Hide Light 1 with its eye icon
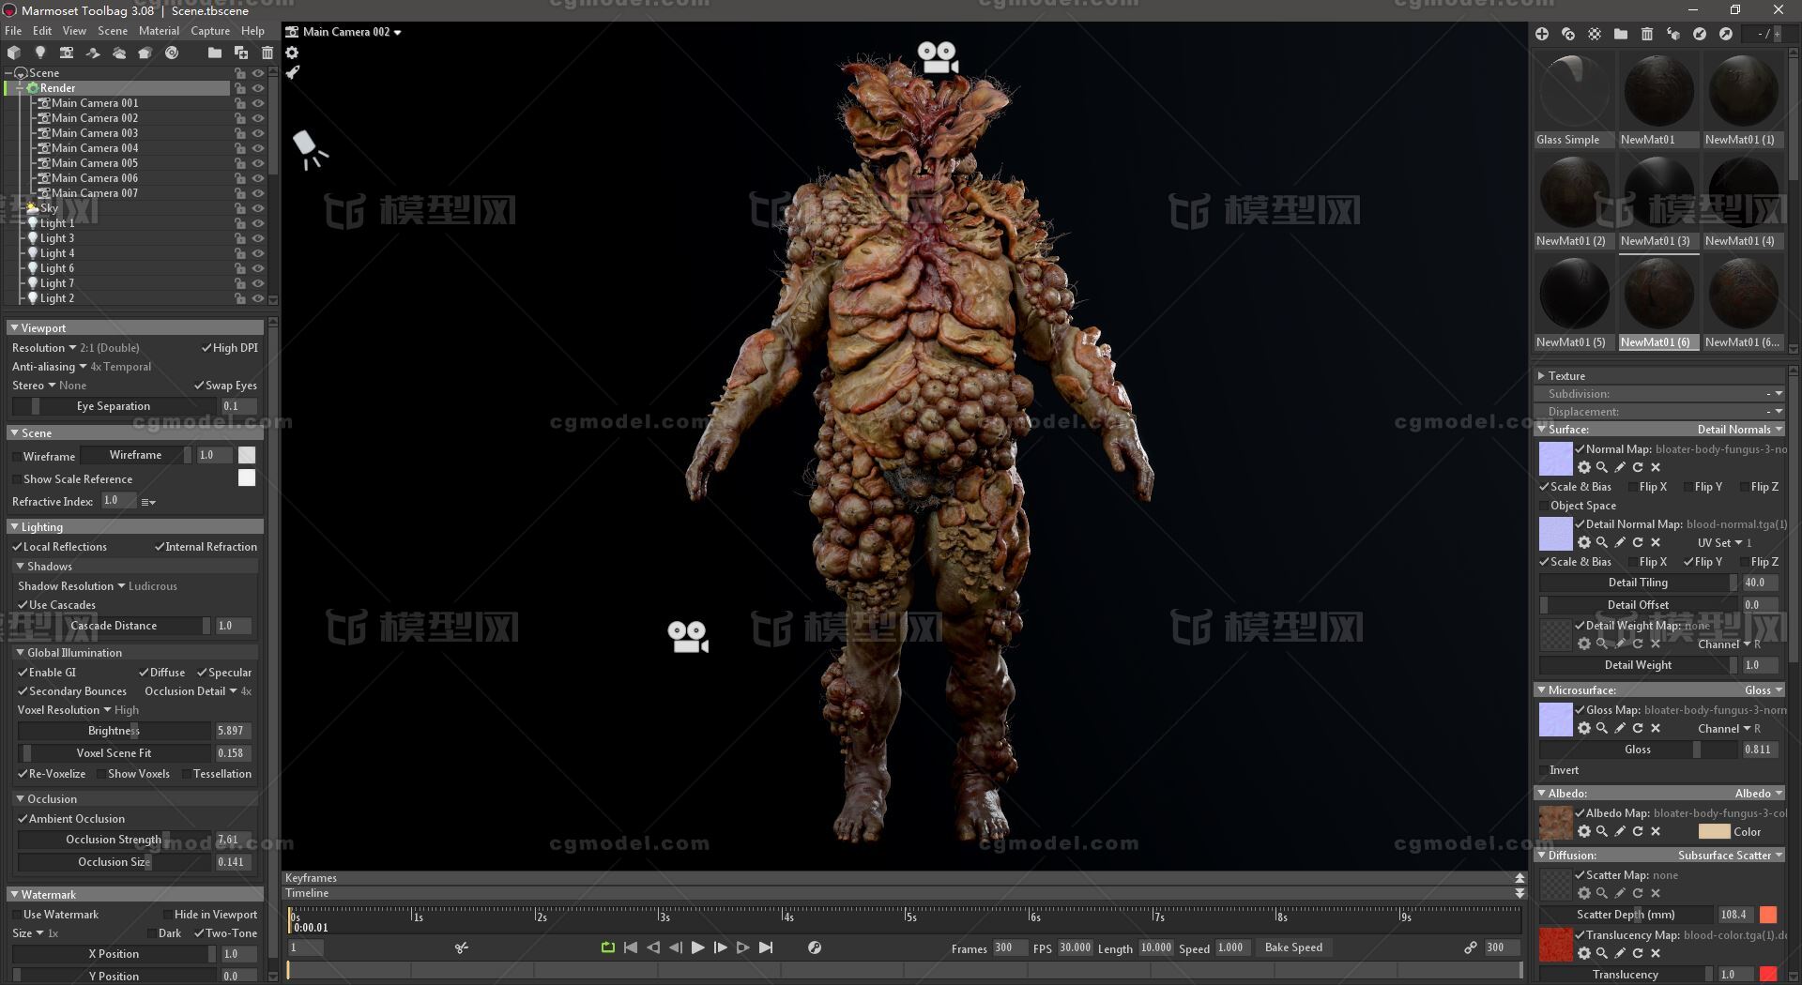The width and height of the screenshot is (1802, 985). pyautogui.click(x=258, y=223)
